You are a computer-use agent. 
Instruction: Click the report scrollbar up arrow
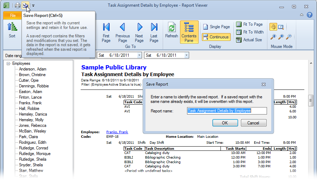pos(311,63)
